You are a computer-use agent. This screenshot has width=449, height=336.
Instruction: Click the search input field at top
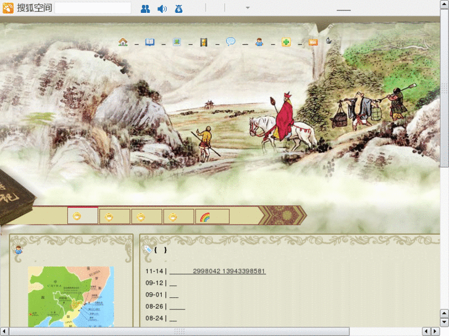(93, 8)
